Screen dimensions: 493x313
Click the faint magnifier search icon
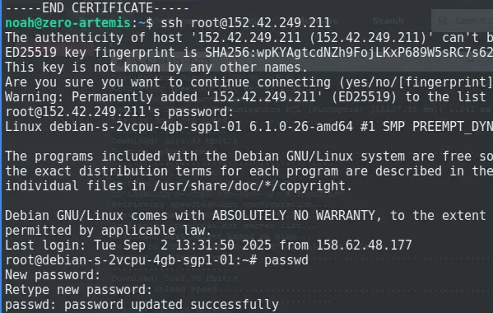tap(443, 21)
